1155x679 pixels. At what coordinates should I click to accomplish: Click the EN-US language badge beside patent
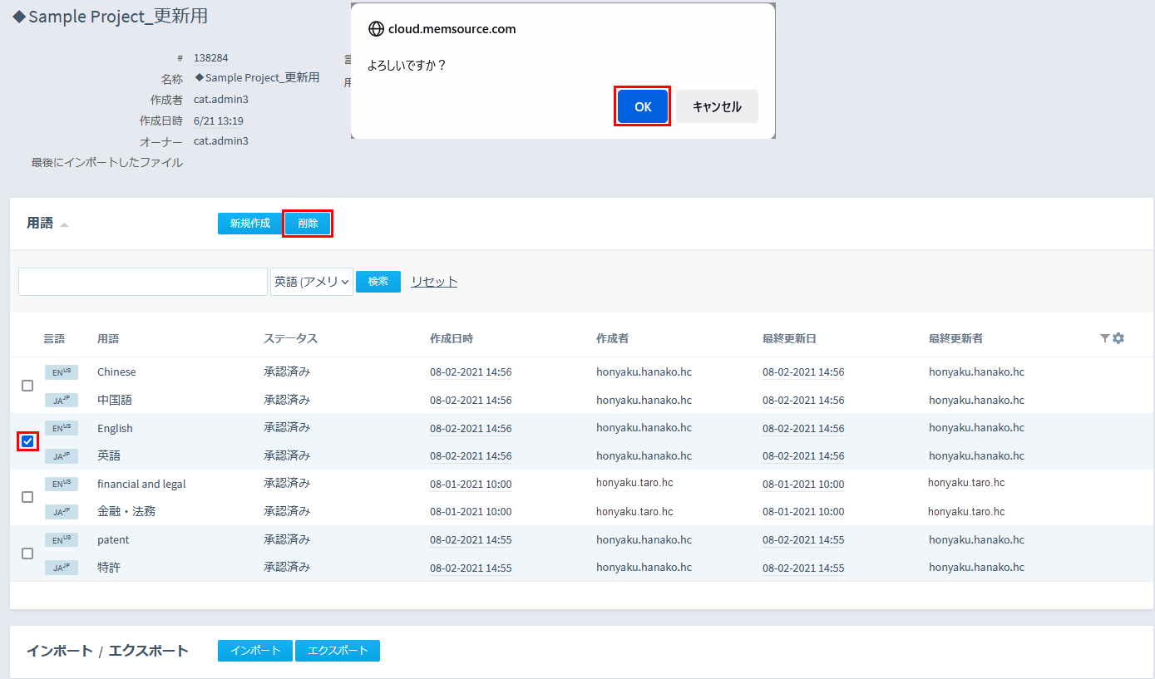[61, 539]
